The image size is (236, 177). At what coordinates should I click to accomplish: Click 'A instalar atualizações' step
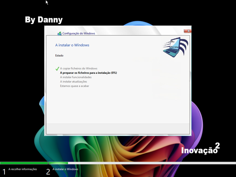(73, 82)
